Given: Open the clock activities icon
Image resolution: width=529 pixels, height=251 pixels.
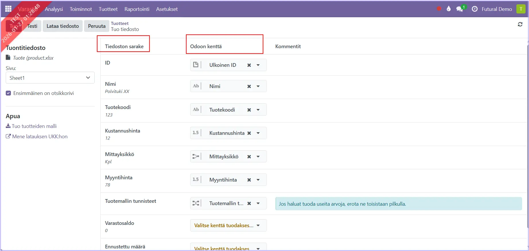Looking at the screenshot, I should tap(475, 9).
